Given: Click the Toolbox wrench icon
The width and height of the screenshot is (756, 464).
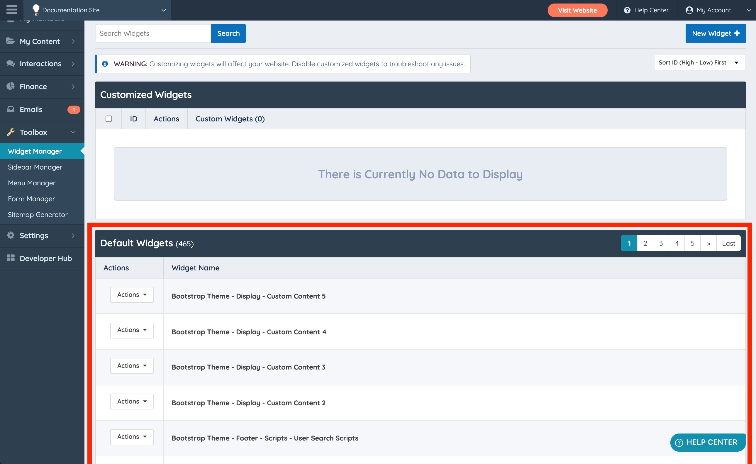Looking at the screenshot, I should pos(11,132).
